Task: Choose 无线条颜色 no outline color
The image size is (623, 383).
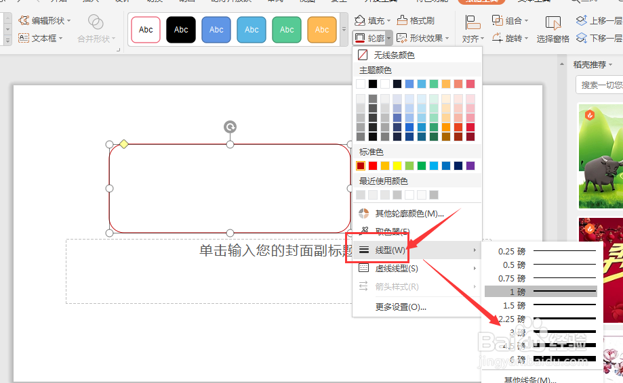Action: 417,55
